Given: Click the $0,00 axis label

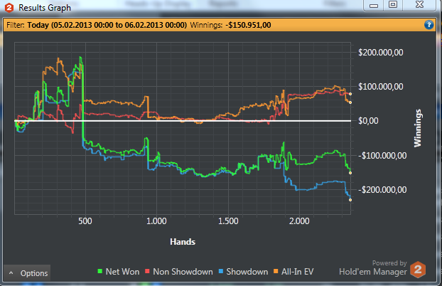Looking at the screenshot, I should 368,121.
